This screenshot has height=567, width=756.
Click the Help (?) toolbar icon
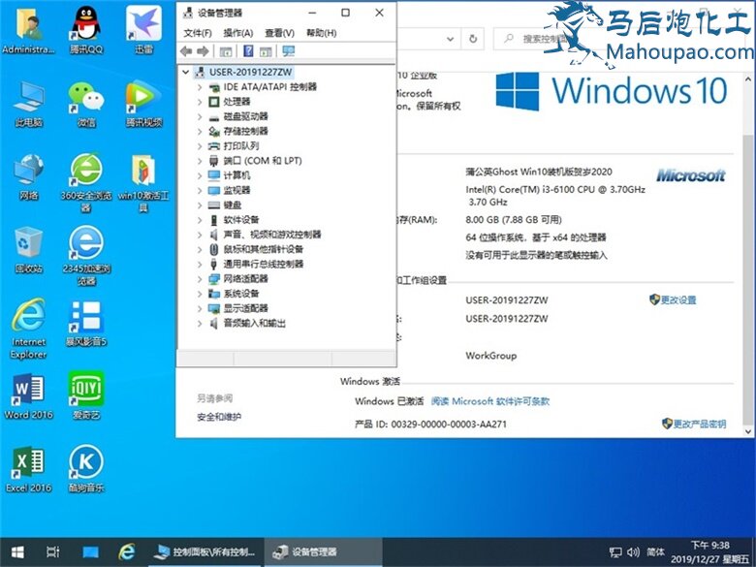pos(248,51)
